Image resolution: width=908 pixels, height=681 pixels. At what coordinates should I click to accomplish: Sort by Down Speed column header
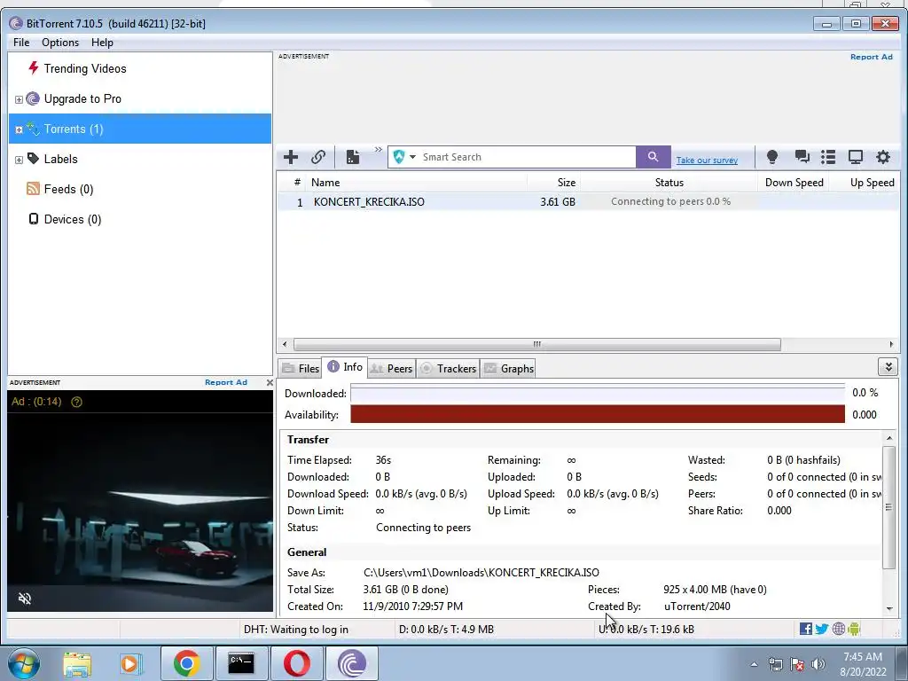[794, 183]
